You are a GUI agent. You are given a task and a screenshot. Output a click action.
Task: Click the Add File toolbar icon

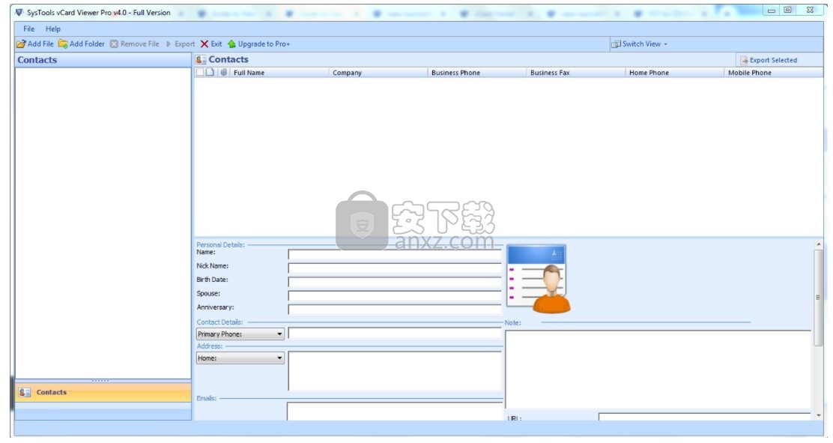point(21,44)
